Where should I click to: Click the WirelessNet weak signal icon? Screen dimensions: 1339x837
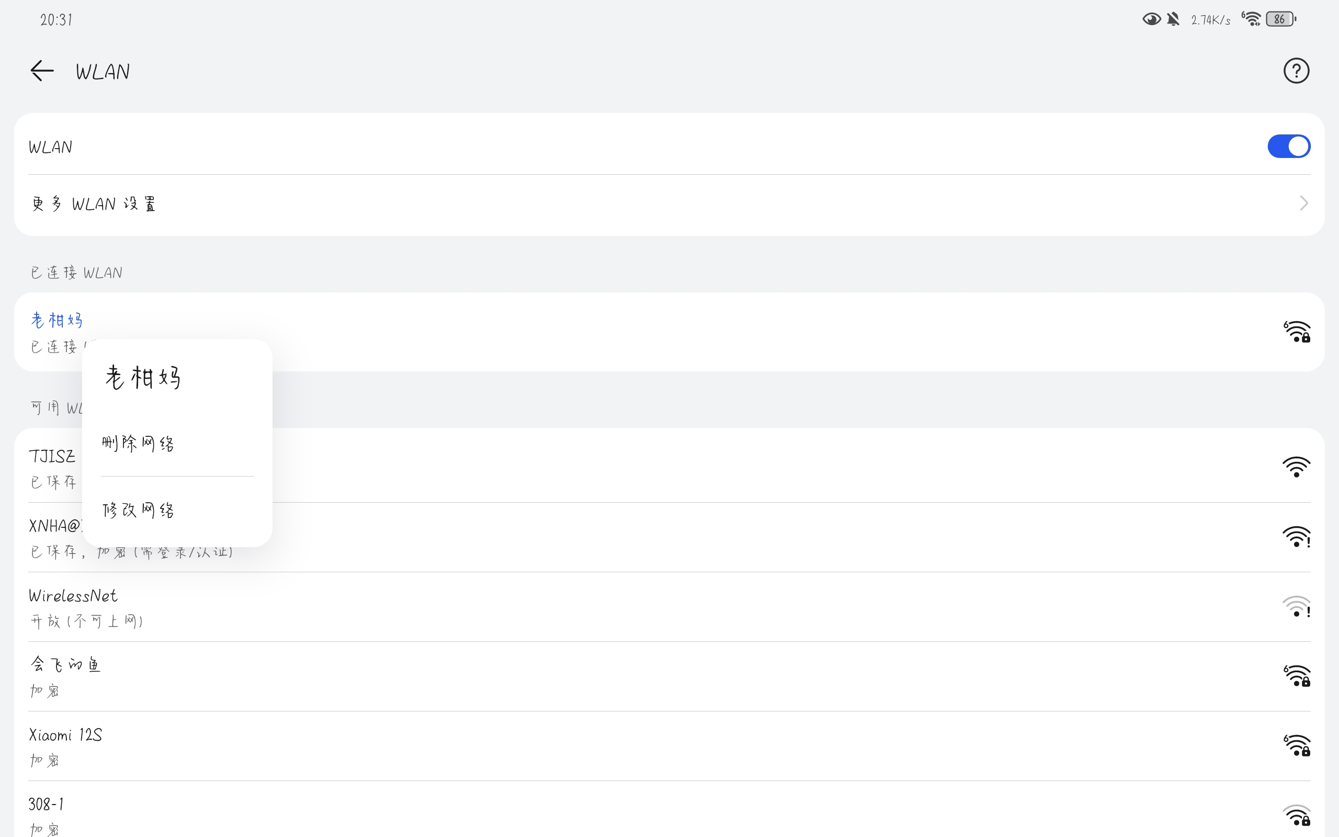coord(1297,606)
